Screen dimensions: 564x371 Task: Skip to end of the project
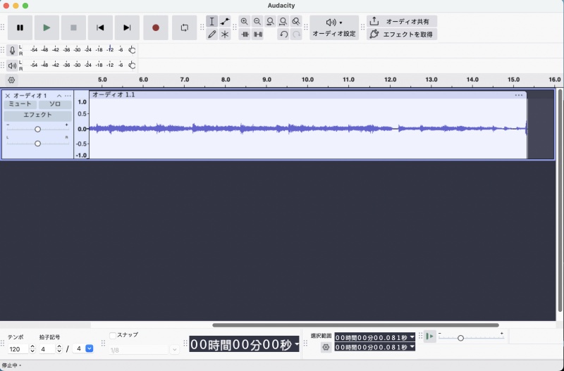coord(127,27)
